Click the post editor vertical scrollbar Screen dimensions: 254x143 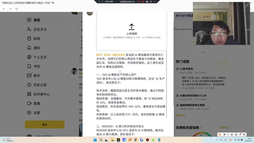pyautogui.click(x=167, y=84)
